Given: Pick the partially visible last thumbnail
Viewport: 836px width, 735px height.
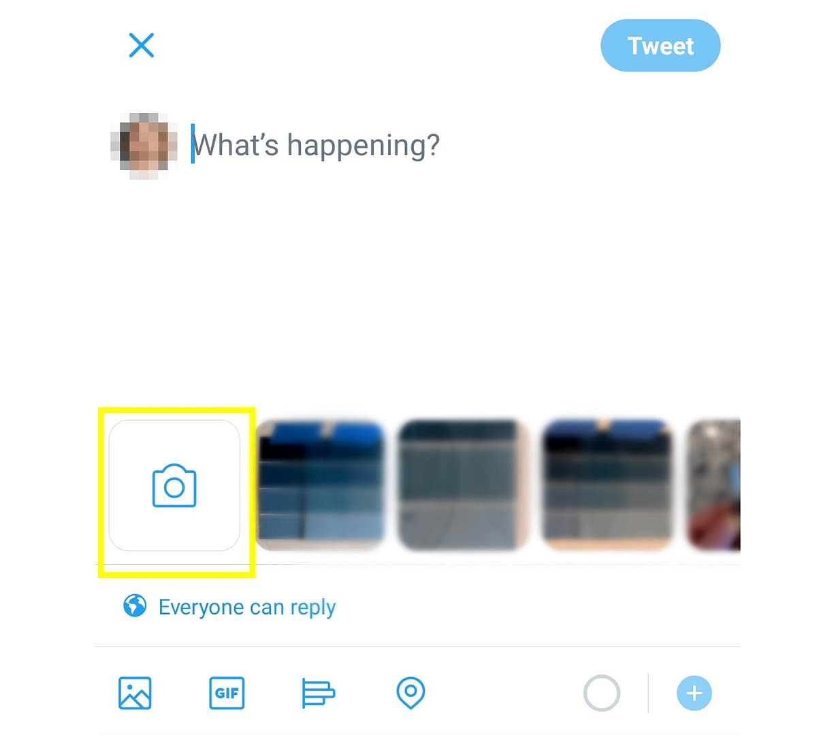Looking at the screenshot, I should click(x=714, y=485).
